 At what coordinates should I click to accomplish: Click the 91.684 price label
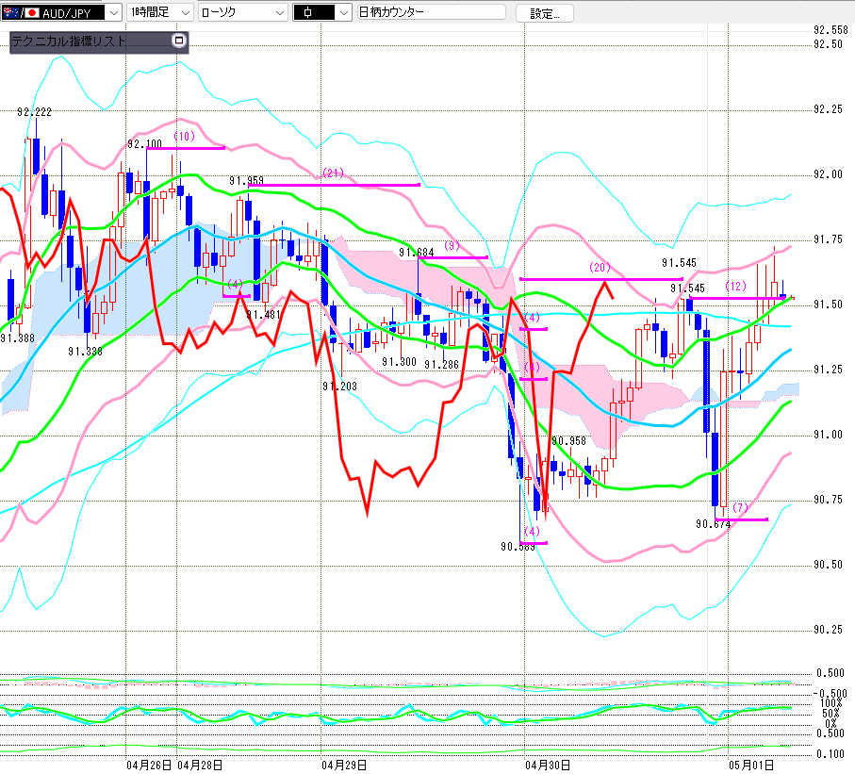[x=416, y=253]
